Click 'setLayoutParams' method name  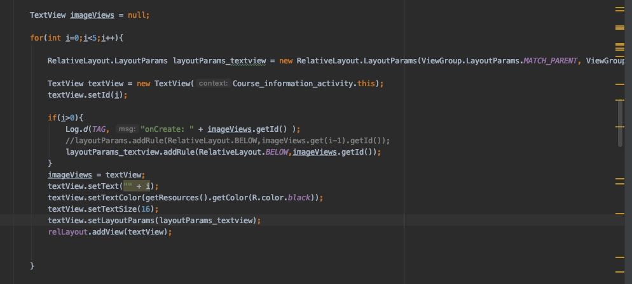[121, 221]
